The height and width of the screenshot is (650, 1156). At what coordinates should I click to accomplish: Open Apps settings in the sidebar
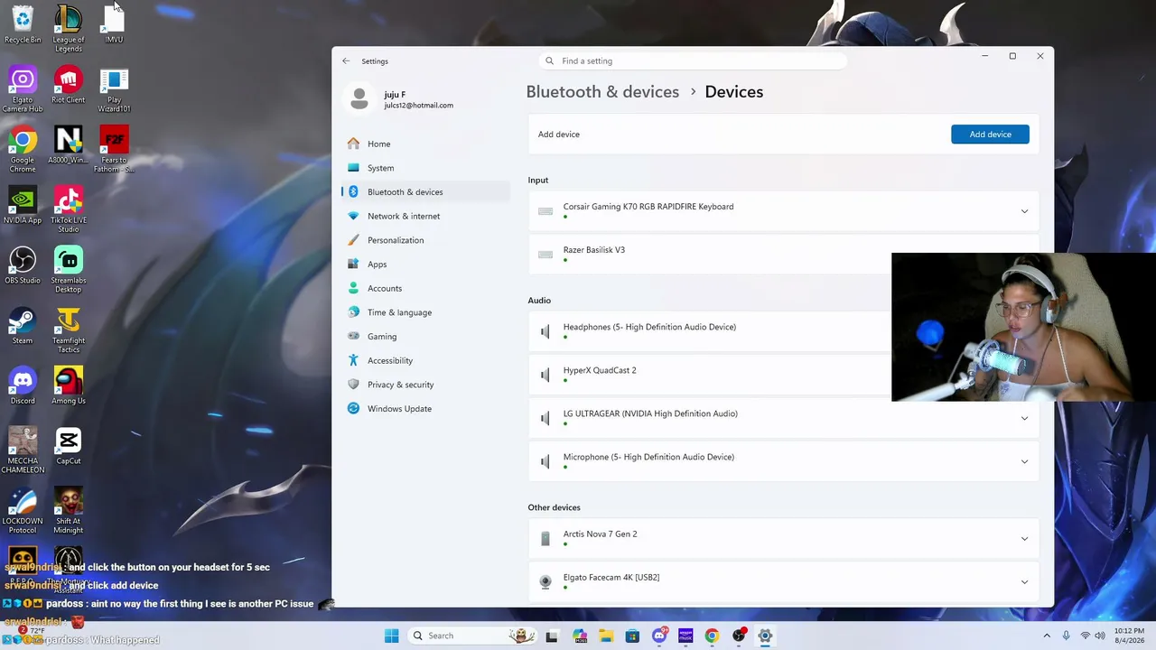425,265
